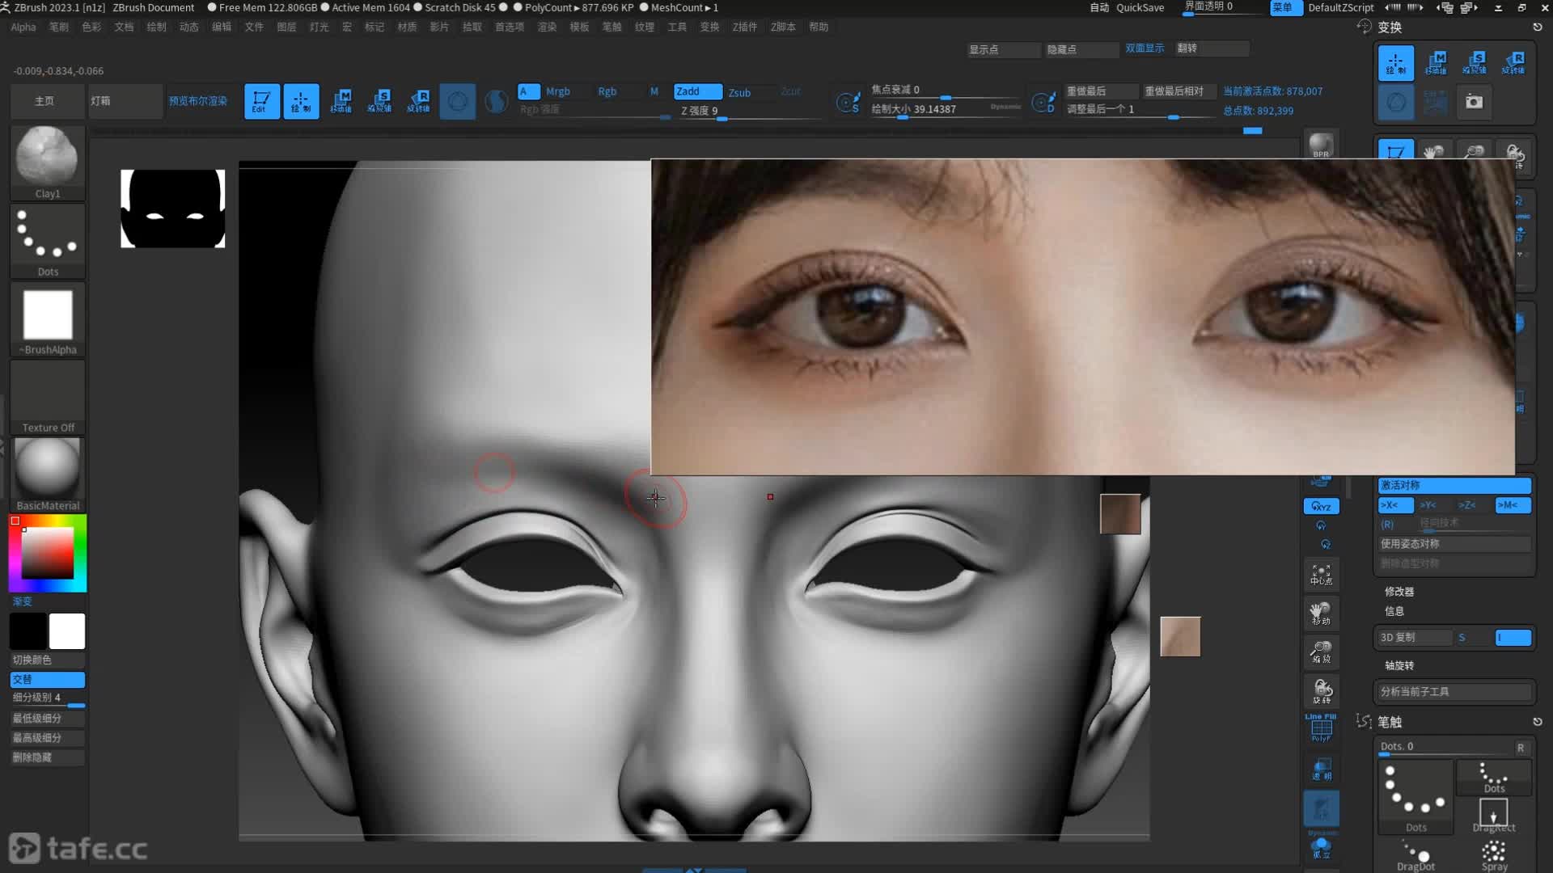This screenshot has height=873, width=1553.
Task: Click 使用姿态对称 button
Action: pyautogui.click(x=1454, y=544)
